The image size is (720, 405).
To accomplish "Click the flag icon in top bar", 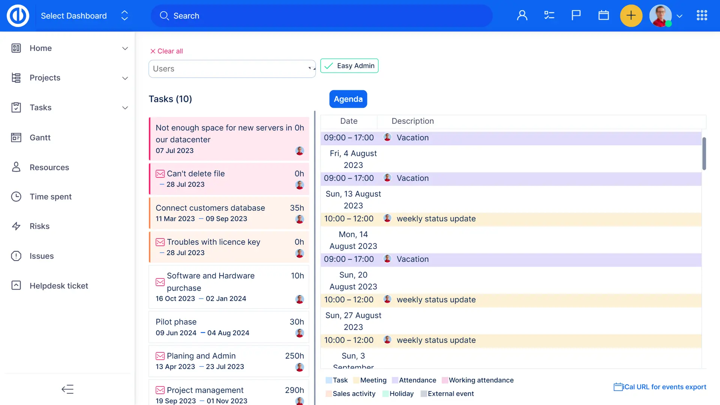I will 576,15.
